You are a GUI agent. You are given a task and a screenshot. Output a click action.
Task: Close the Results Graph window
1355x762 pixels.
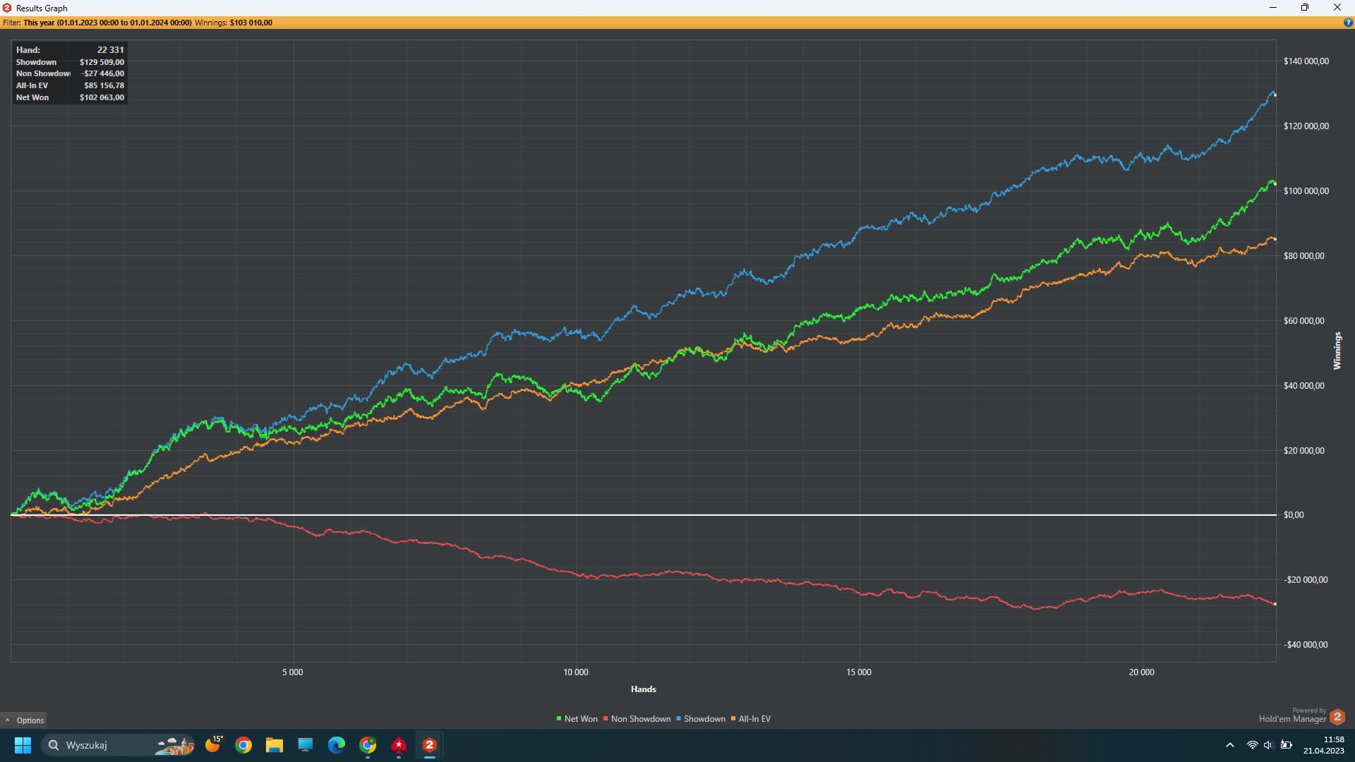point(1337,8)
